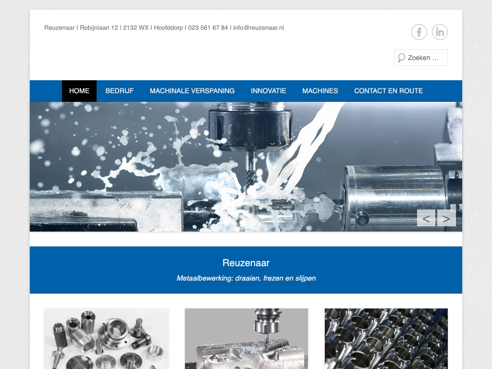Image resolution: width=492 pixels, height=369 pixels.
Task: Advance to next slide arrow
Action: tap(446, 219)
